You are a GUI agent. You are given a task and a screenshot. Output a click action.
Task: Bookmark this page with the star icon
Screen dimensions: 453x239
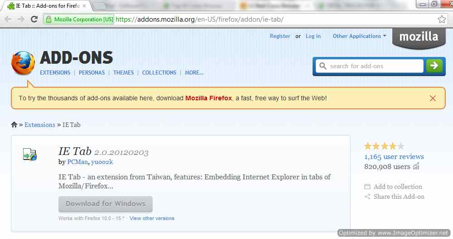coord(441,19)
